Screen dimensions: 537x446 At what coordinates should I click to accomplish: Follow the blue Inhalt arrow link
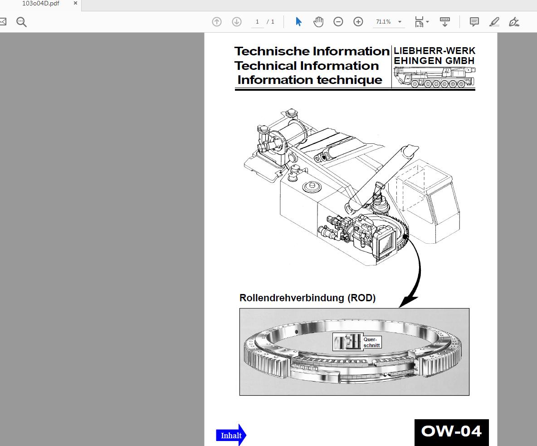[x=231, y=435]
